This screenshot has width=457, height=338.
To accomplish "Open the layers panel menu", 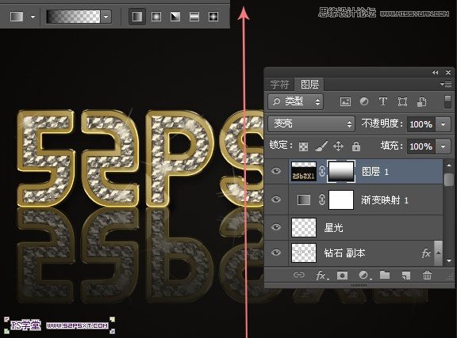I will [446, 85].
